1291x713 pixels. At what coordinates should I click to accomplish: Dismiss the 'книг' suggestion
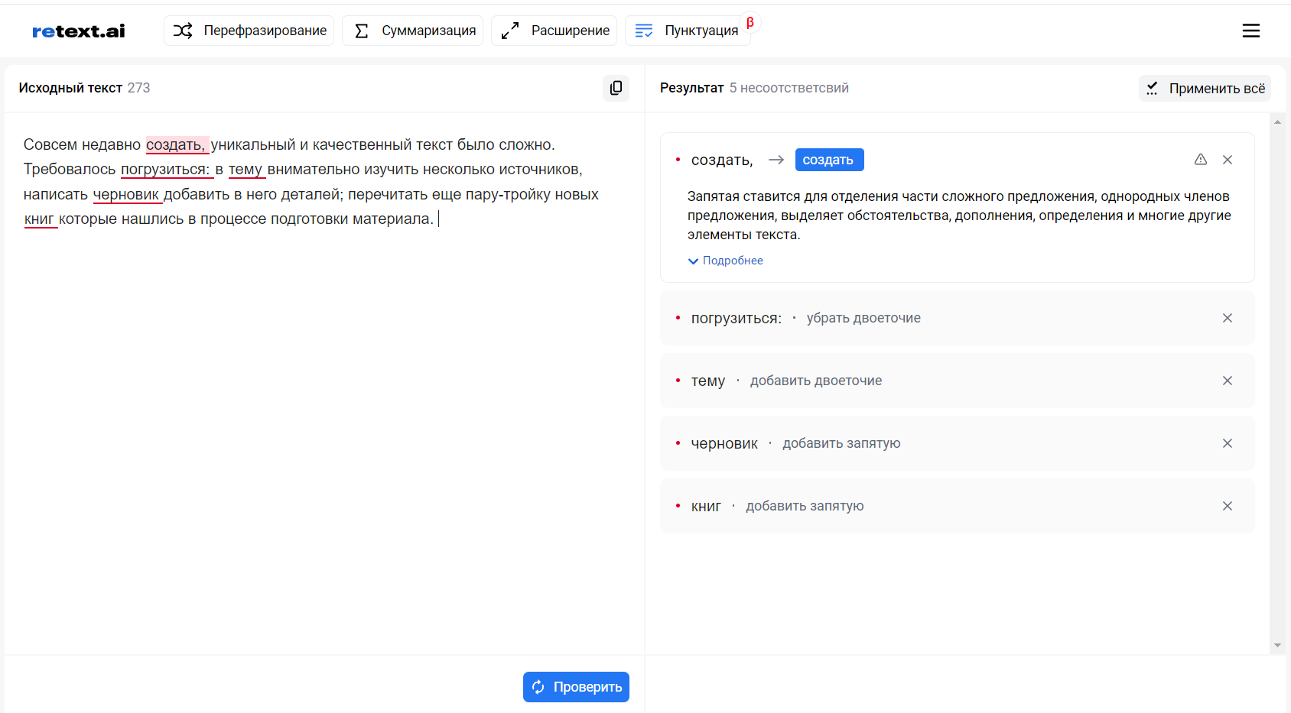[x=1227, y=506]
